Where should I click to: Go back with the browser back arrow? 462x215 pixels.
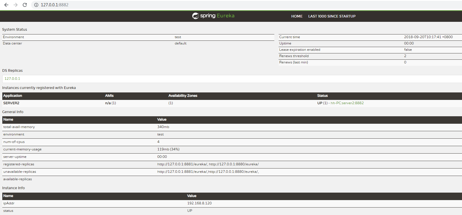pos(6,5)
